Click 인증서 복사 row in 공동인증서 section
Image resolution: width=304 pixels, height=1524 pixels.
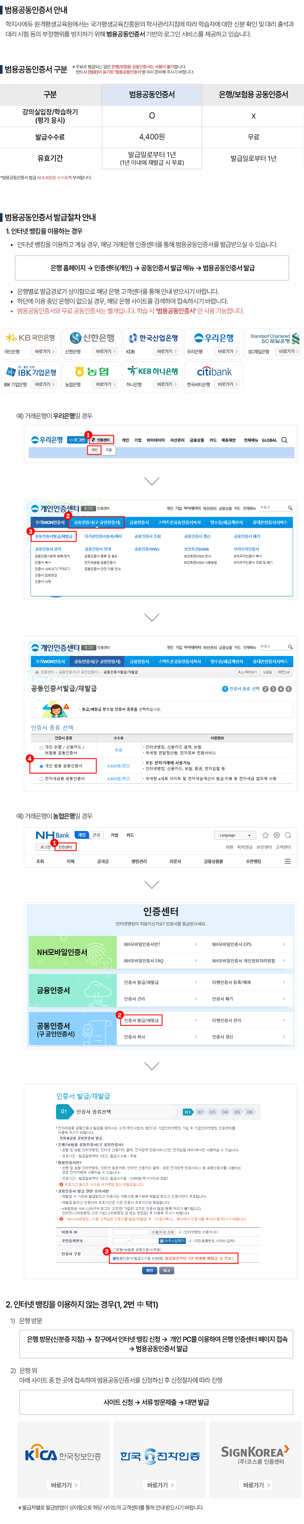pyautogui.click(x=160, y=1036)
